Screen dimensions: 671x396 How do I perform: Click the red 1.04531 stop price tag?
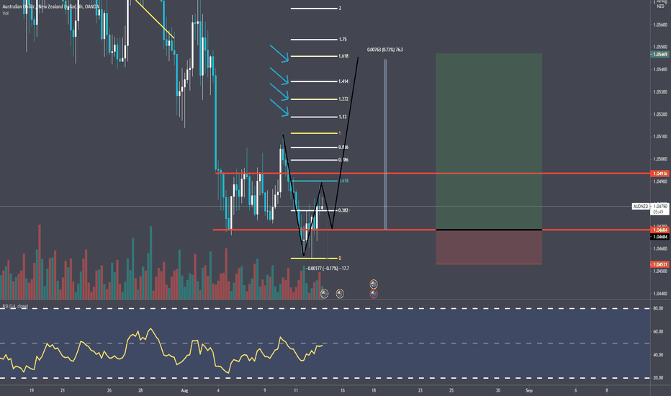click(659, 264)
